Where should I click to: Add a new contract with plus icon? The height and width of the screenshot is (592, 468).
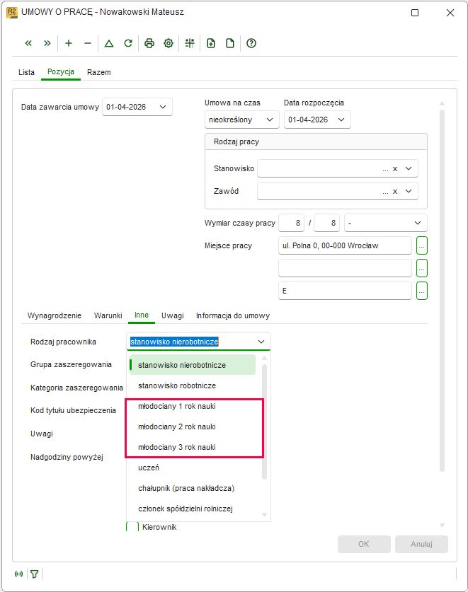pyautogui.click(x=69, y=43)
